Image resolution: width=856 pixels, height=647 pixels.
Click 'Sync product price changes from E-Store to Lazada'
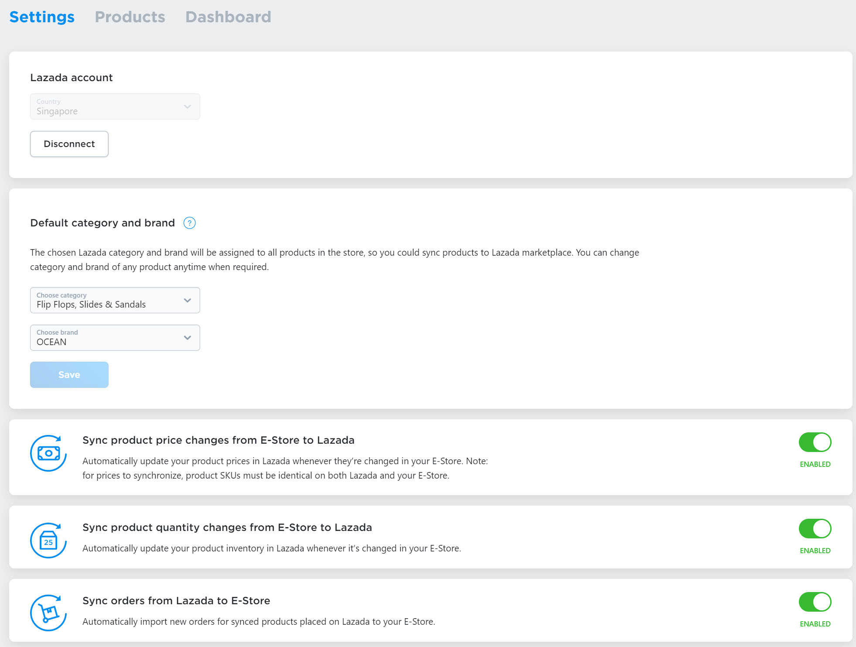(218, 440)
